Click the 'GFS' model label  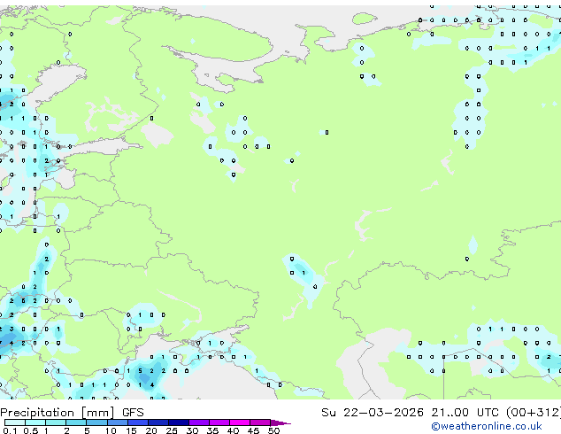pos(133,413)
